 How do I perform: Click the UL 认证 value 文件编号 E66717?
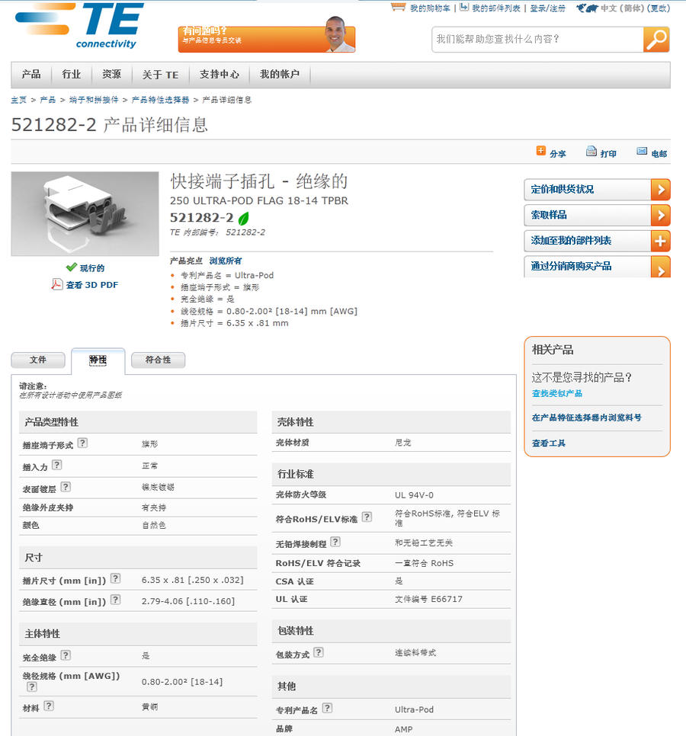coord(428,599)
